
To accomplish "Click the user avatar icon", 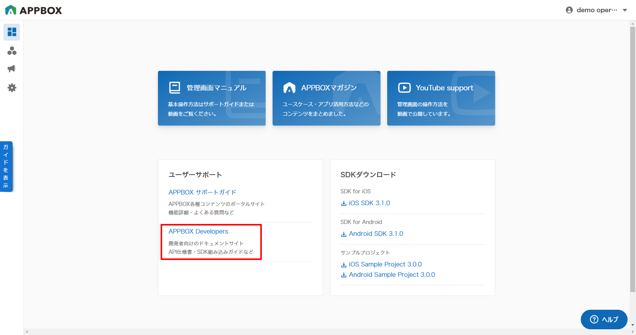I will tap(569, 10).
